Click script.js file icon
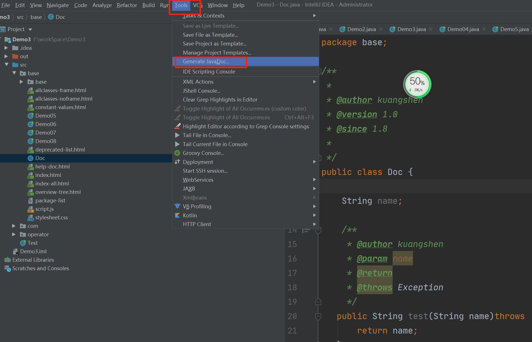The width and height of the screenshot is (532, 342). pos(31,209)
